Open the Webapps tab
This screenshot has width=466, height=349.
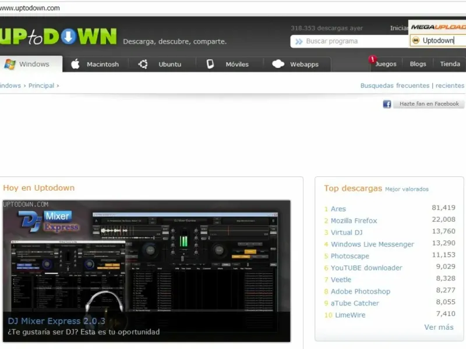[x=296, y=64]
